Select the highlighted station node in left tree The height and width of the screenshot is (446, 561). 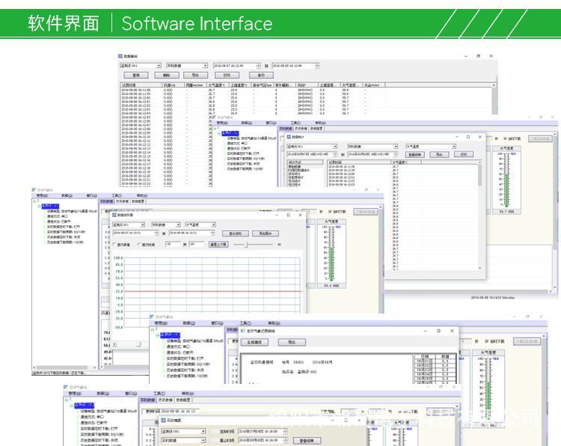49,206
